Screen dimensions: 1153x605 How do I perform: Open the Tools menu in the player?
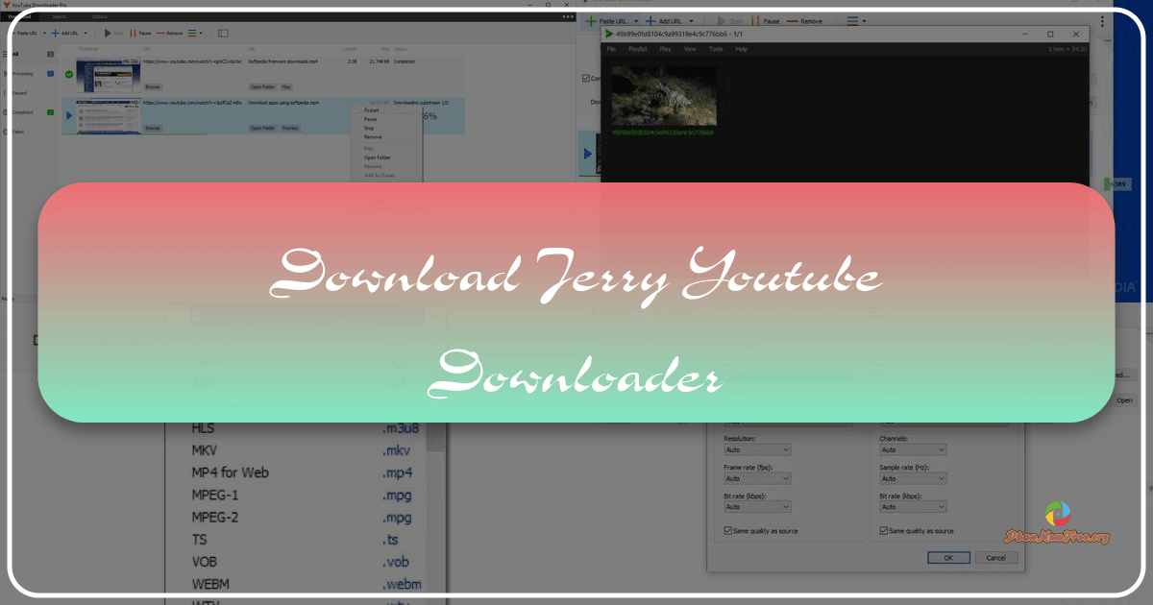coord(714,48)
